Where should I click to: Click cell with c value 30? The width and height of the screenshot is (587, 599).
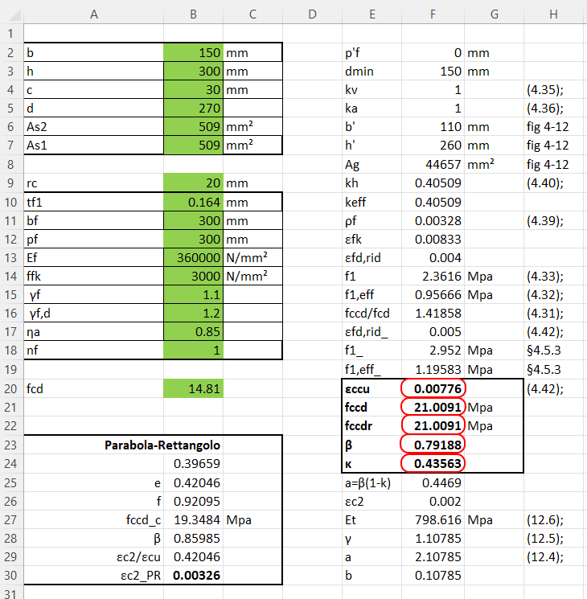click(x=193, y=90)
